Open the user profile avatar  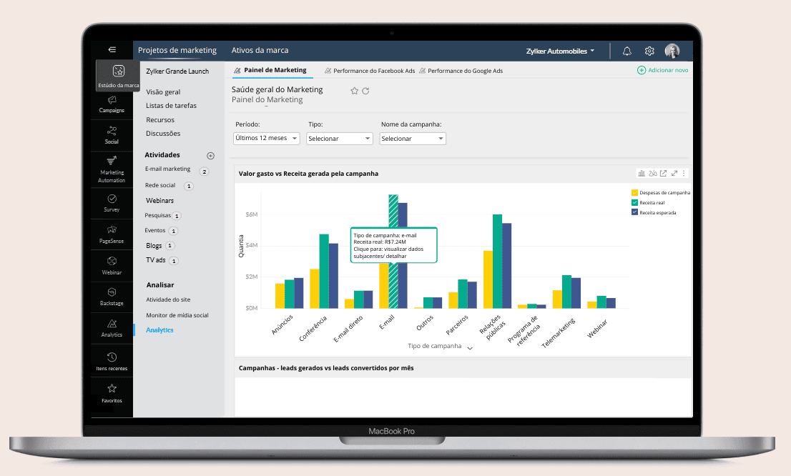click(672, 51)
